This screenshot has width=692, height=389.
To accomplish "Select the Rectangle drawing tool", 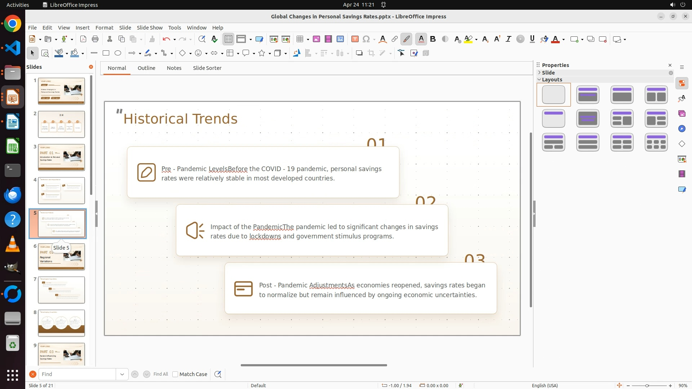I will pos(106,53).
